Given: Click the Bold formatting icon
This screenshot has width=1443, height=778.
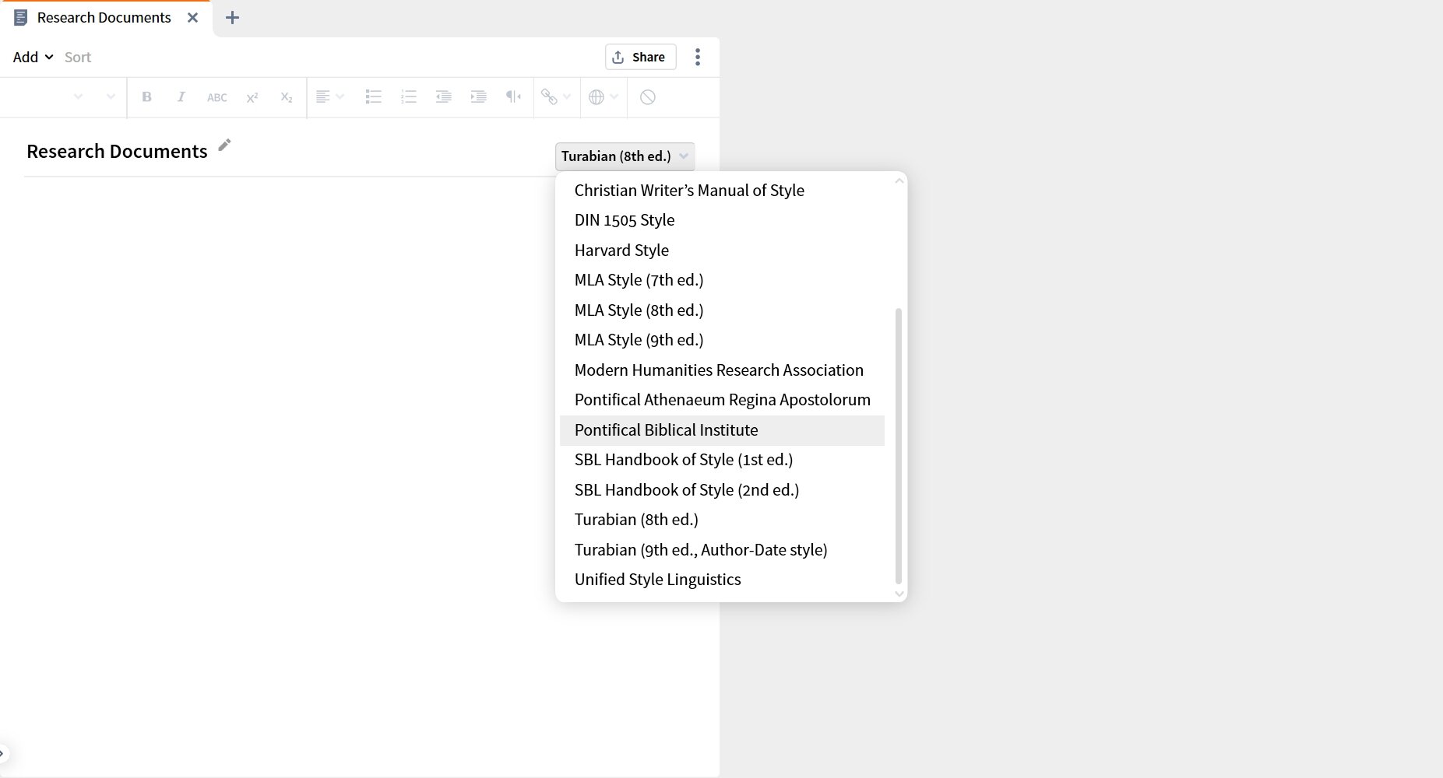Looking at the screenshot, I should (146, 97).
